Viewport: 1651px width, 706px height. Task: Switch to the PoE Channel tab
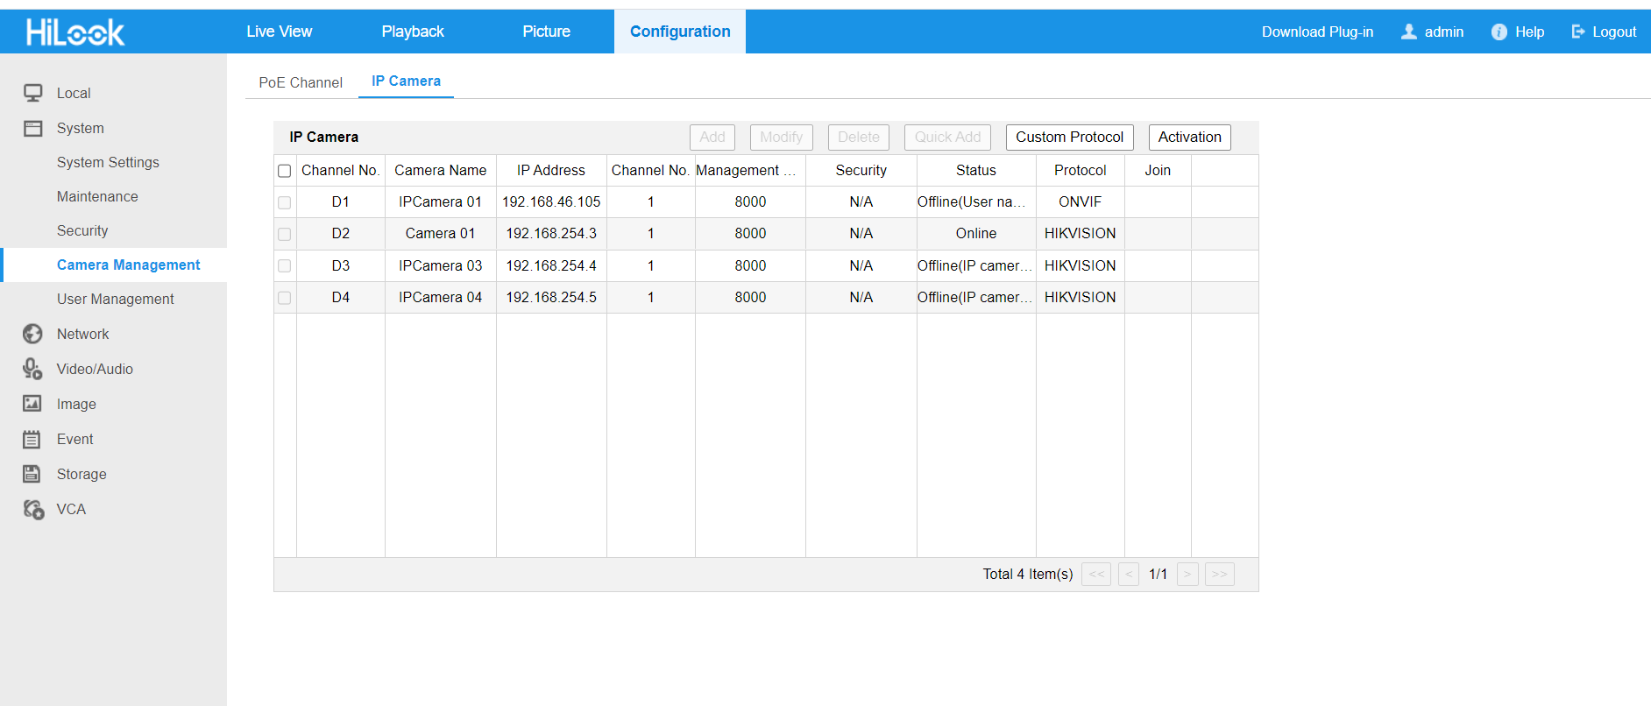[301, 82]
